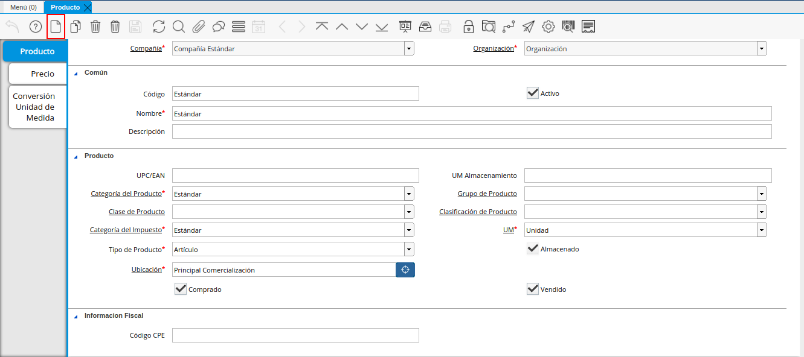Disable the Comprado checkbox
Viewport: 804px width, 357px height.
click(181, 289)
